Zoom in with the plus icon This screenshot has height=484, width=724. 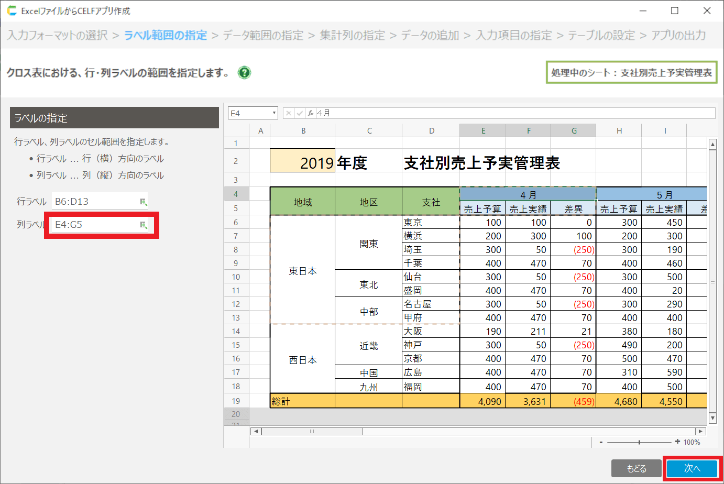click(677, 442)
